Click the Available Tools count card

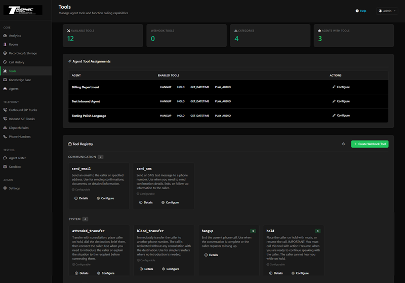coord(103,36)
